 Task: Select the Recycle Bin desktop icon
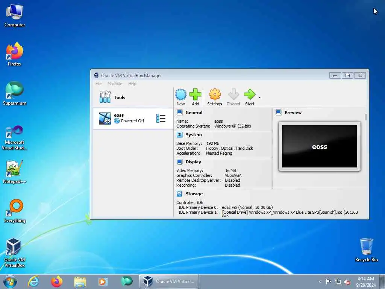click(x=366, y=250)
